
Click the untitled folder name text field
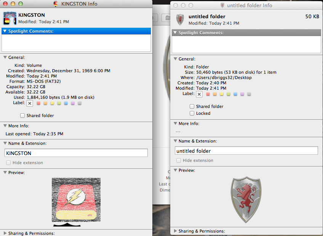tap(246, 151)
